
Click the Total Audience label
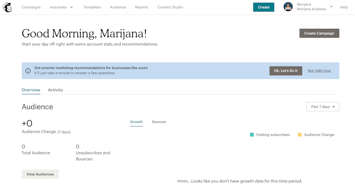(36, 153)
